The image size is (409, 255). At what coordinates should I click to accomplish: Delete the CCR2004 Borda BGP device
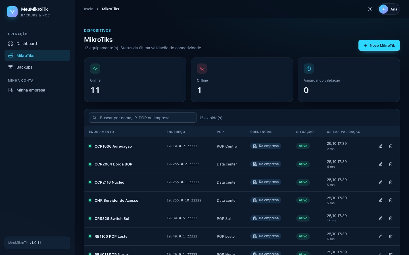point(391,164)
